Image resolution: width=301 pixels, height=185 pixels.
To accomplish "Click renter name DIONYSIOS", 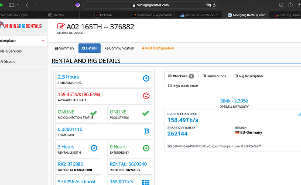I will pos(131,170).
